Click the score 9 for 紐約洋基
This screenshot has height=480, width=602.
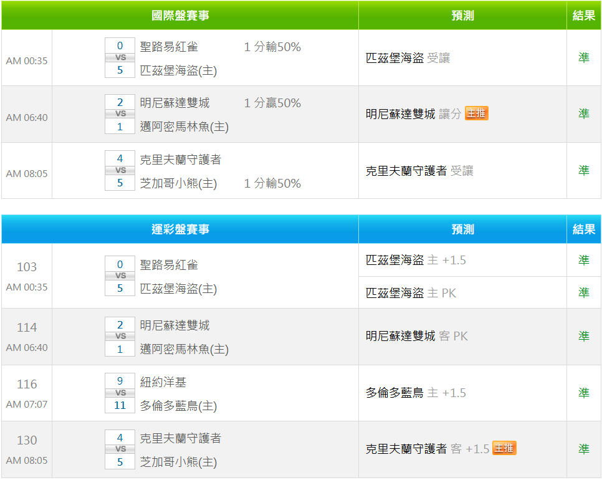coord(120,381)
